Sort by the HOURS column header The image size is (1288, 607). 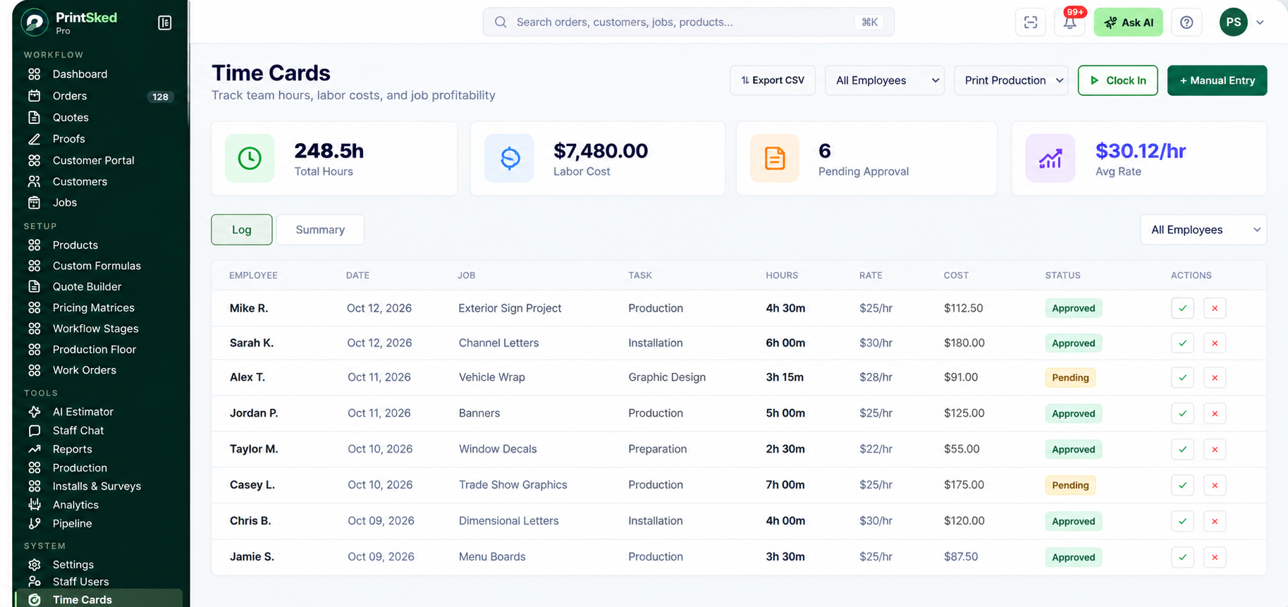pyautogui.click(x=782, y=276)
